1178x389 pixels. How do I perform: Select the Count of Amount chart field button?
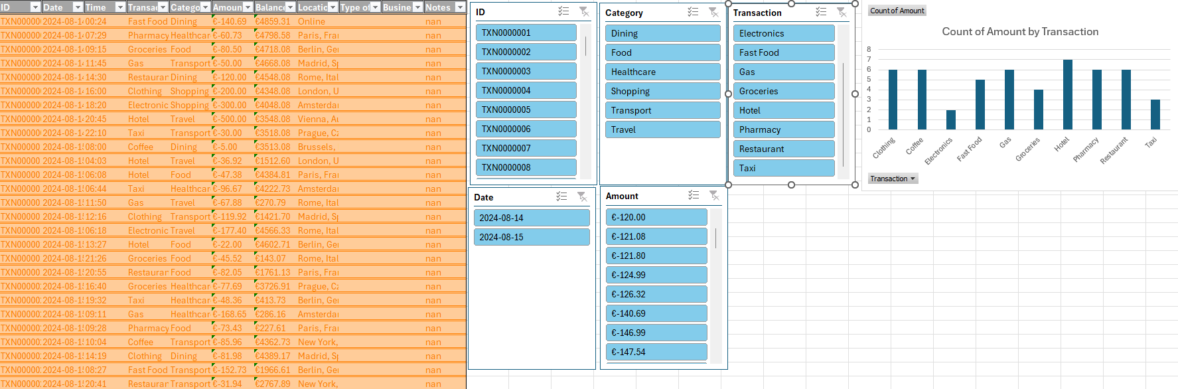897,11
